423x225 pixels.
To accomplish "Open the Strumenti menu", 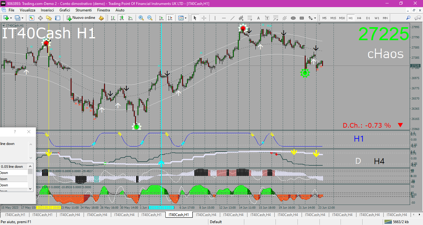I will tap(84, 10).
